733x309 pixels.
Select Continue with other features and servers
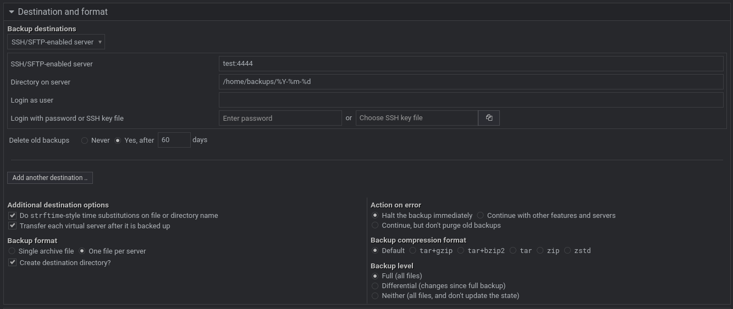(x=481, y=216)
